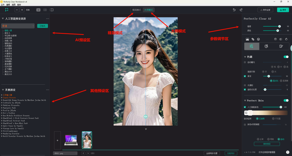Click the help question mark icon
Screen dimensions: 292x156
(x=287, y=152)
